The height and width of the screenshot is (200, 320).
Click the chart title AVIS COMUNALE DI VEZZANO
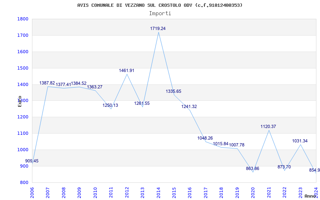(x=160, y=5)
